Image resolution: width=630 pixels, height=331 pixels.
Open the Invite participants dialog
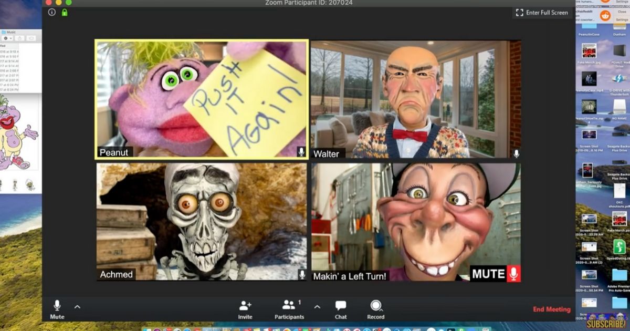(x=245, y=309)
